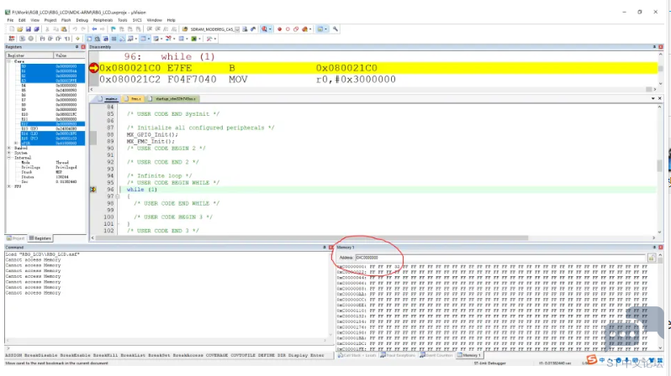Expand the Banked register group
The image size is (671, 376).
tap(9, 149)
